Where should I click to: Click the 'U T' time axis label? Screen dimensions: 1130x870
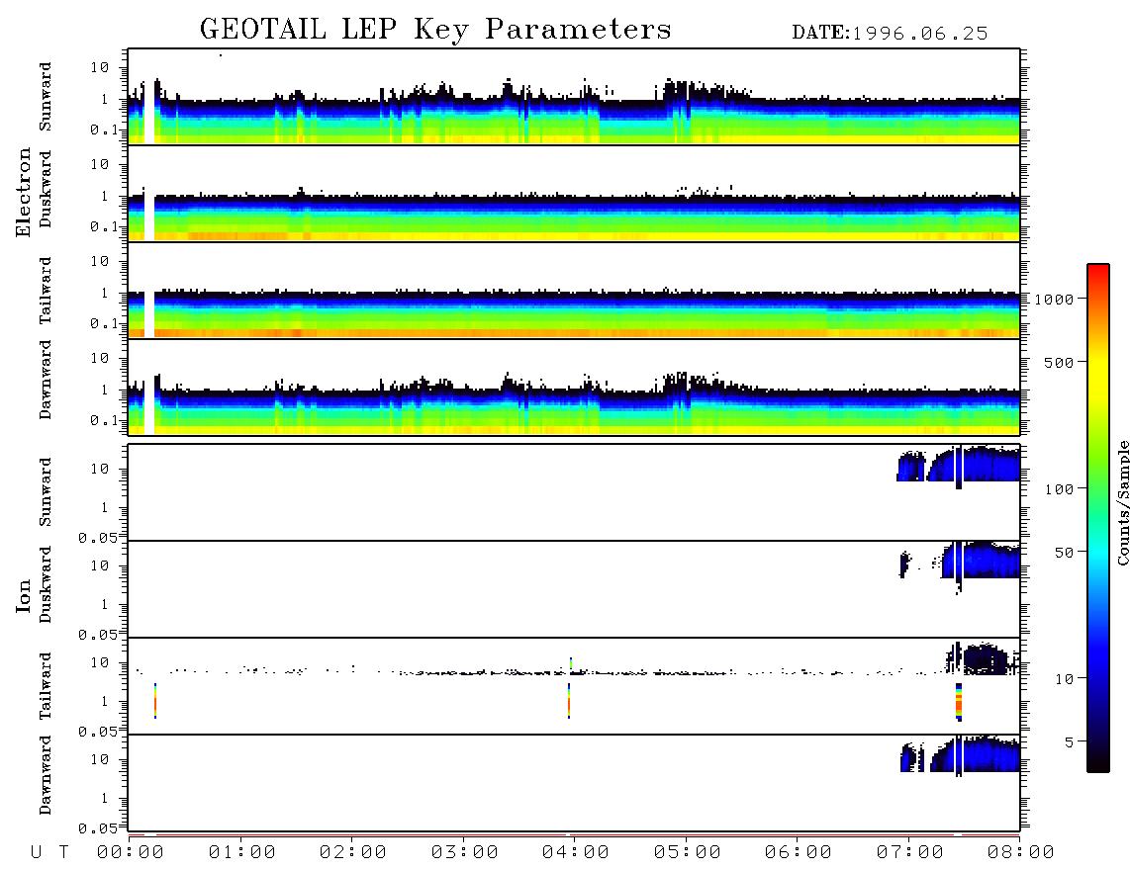[49, 853]
